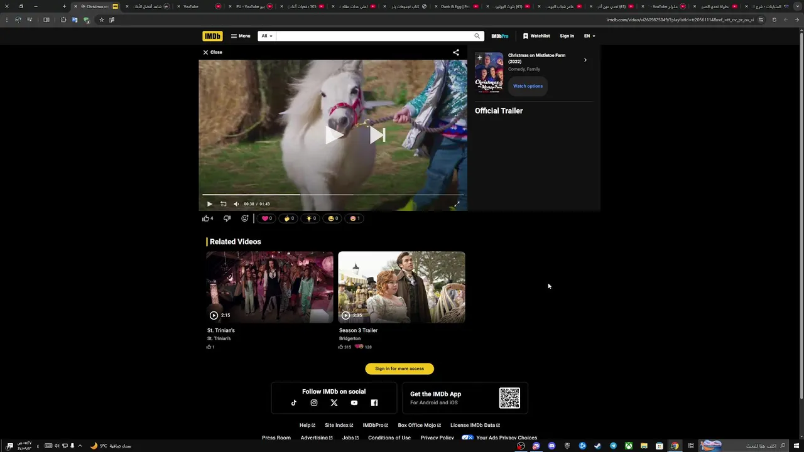Toggle the clapping hands reaction
This screenshot has height=452, width=804.
point(288,218)
